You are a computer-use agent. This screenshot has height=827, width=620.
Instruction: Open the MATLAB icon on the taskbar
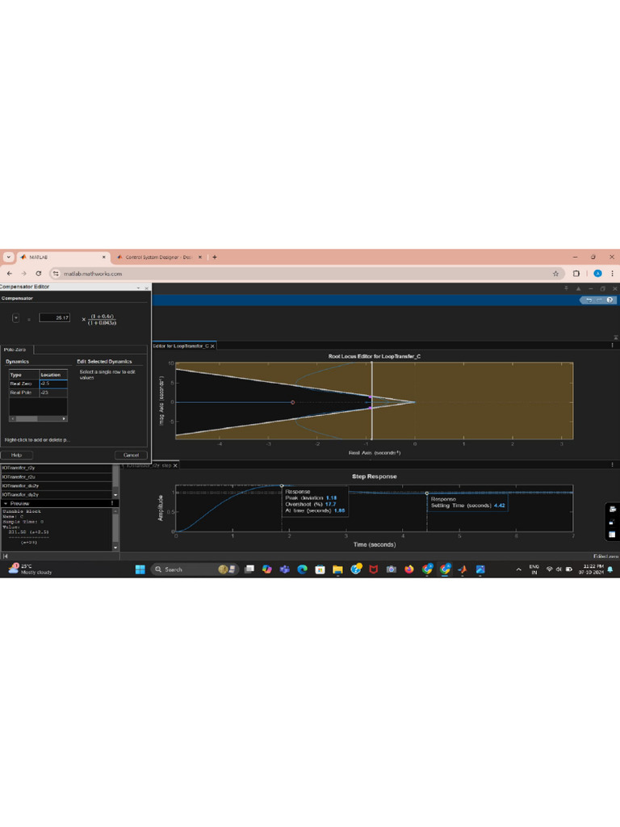tap(463, 569)
